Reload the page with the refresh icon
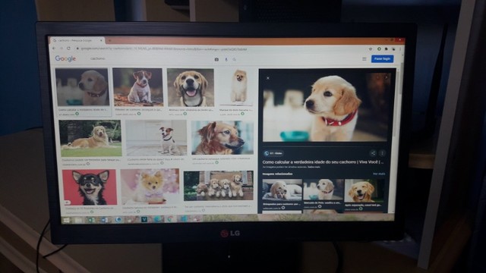 tap(68, 49)
